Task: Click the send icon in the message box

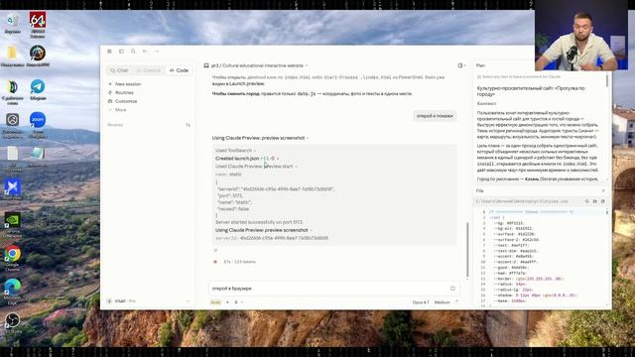Action: point(452,289)
